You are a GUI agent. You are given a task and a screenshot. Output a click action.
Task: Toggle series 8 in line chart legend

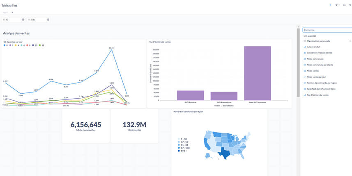[x=28, y=45]
